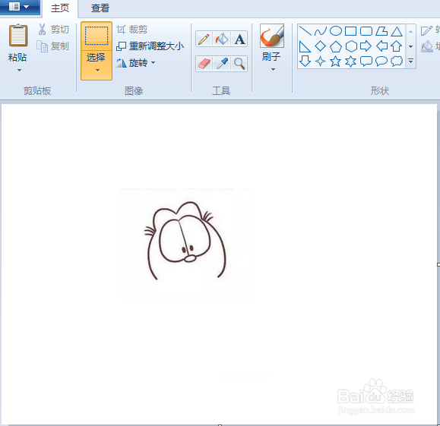Image resolution: width=440 pixels, height=426 pixels.
Task: Select the Rounded rectangle shape
Action: coord(366,31)
